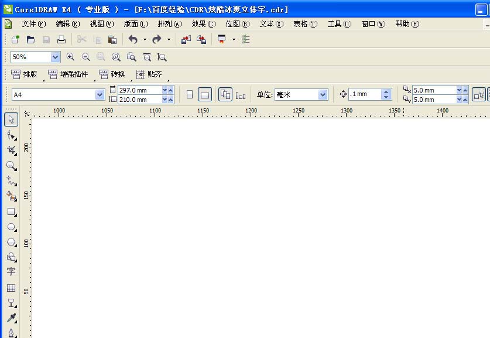The image size is (490, 338).
Task: Click the Paste clipboard icon
Action: pyautogui.click(x=112, y=39)
